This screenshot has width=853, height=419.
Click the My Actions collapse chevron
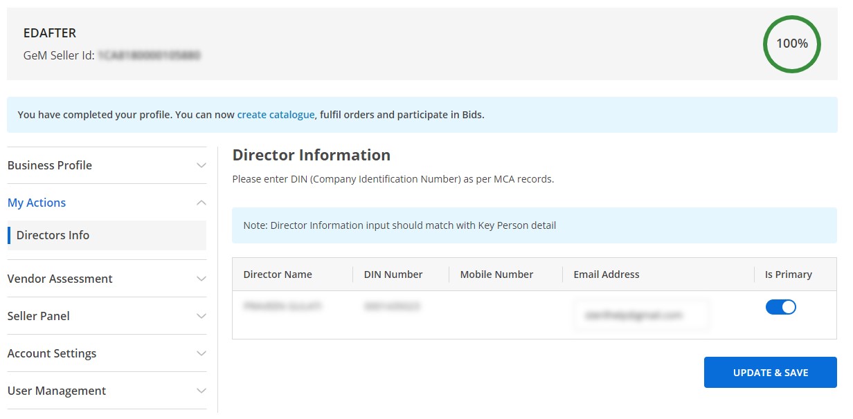coord(201,203)
